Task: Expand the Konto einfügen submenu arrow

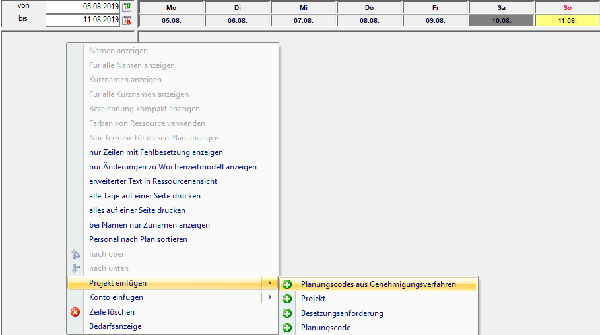Action: click(x=269, y=297)
